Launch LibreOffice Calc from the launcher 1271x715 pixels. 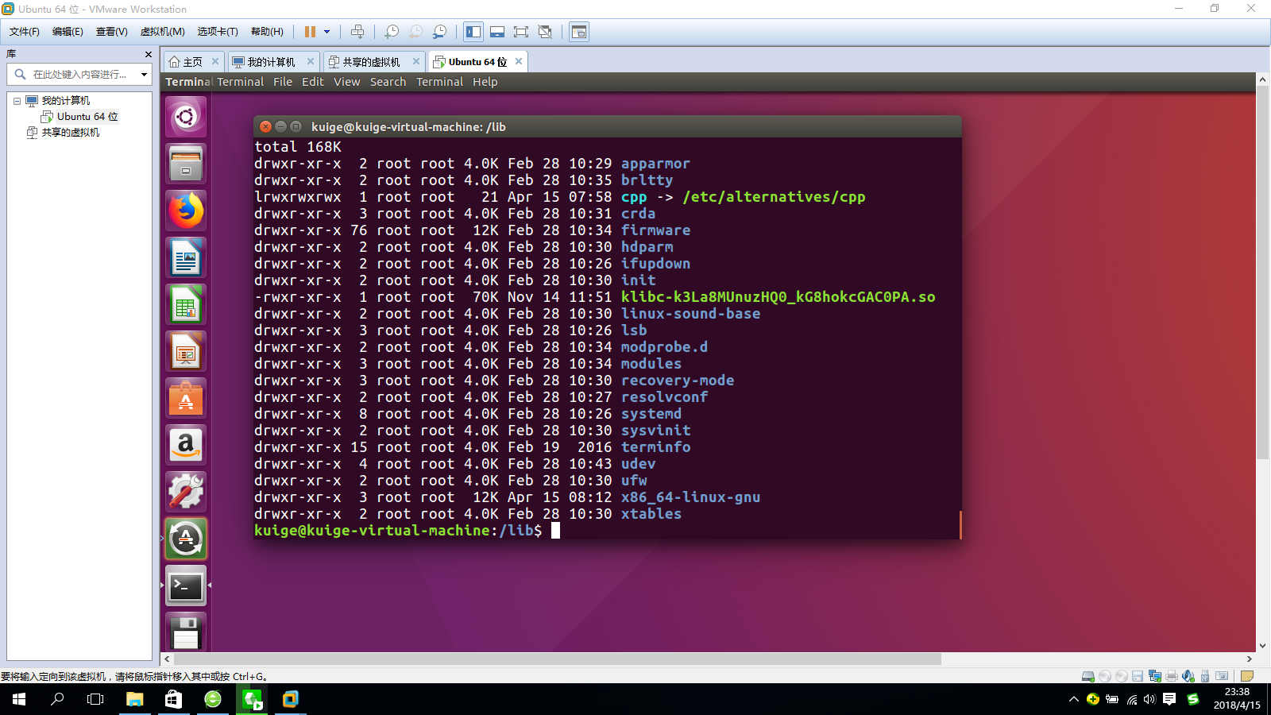pos(186,304)
